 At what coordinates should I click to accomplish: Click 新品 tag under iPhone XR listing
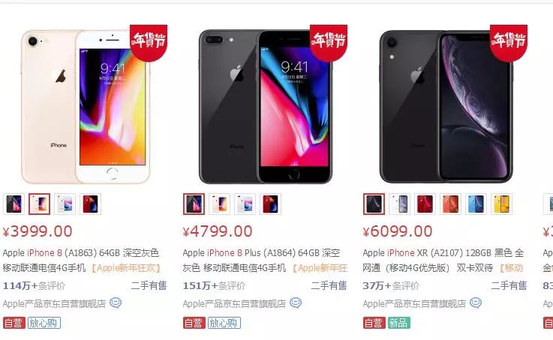[399, 323]
